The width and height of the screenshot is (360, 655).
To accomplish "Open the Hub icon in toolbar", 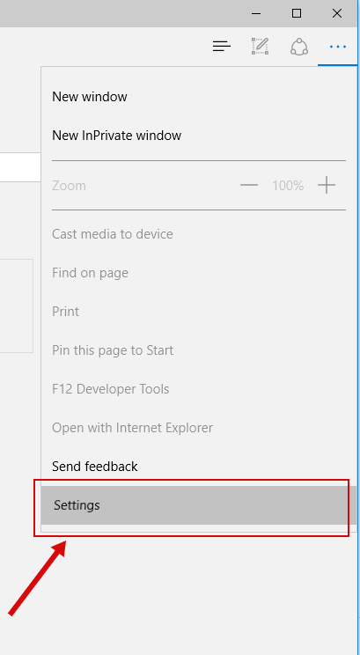I will pos(221,46).
